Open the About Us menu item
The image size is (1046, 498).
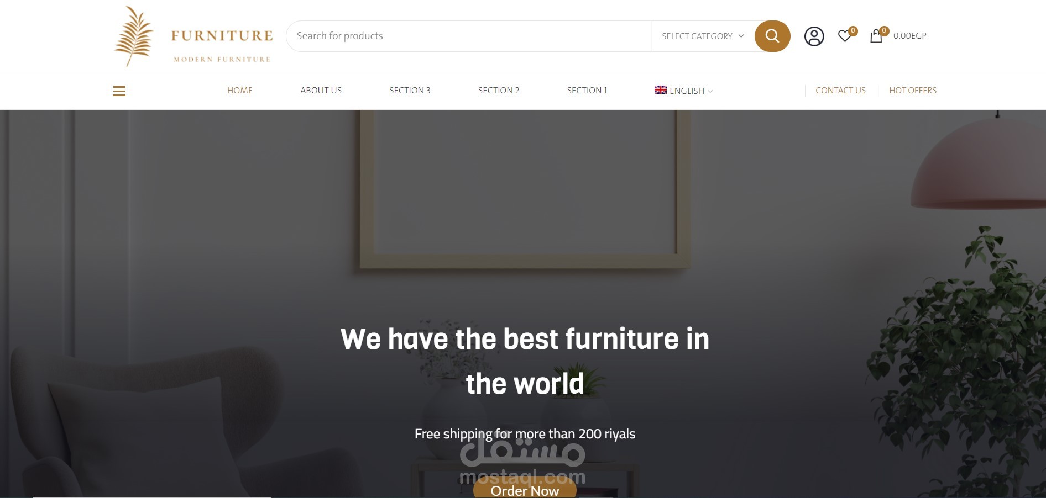tap(321, 91)
